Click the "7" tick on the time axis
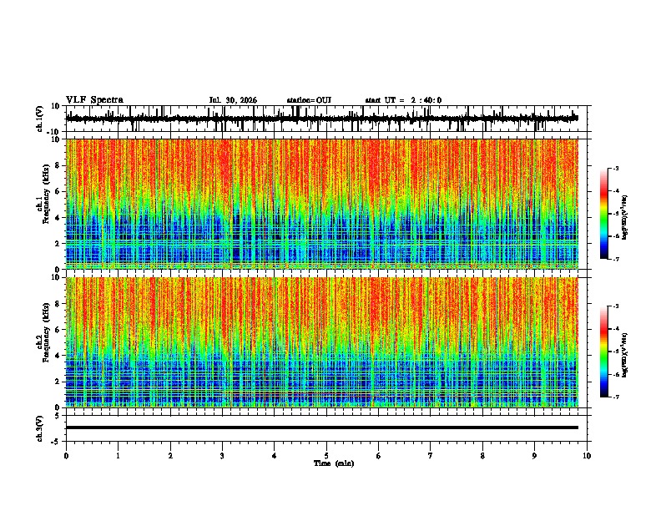Viewport: 661px width, 511px height. pos(431,456)
